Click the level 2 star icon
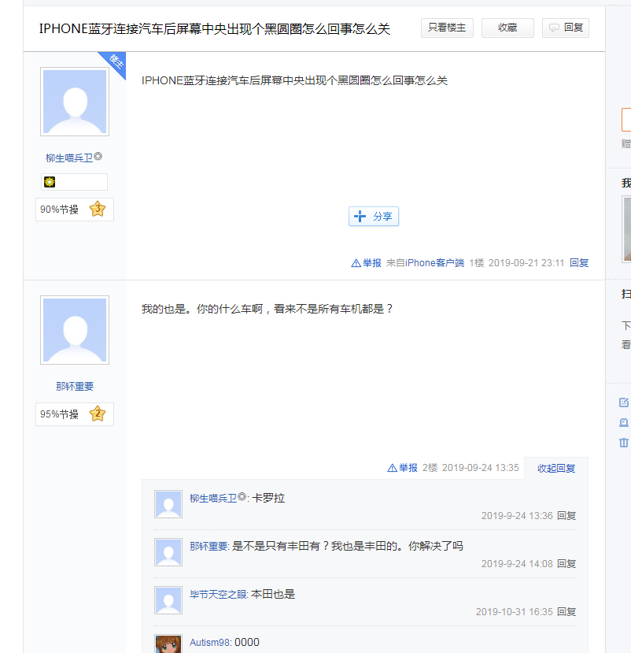This screenshot has height=653, width=631. click(98, 414)
